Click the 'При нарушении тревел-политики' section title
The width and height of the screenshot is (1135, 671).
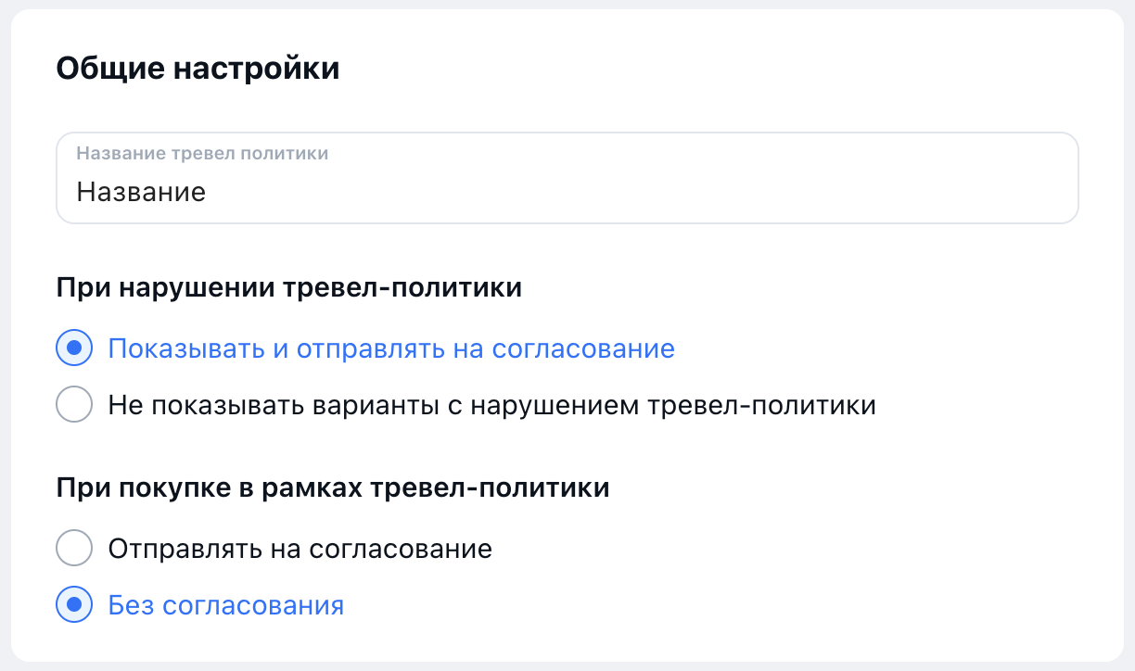289,288
